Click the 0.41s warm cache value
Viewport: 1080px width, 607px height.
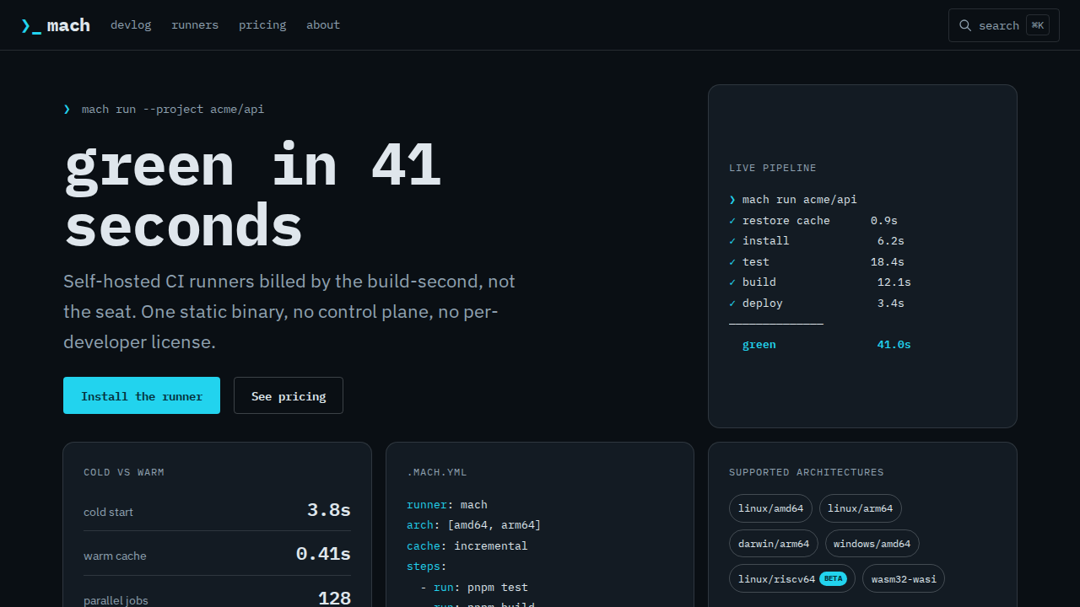(323, 554)
